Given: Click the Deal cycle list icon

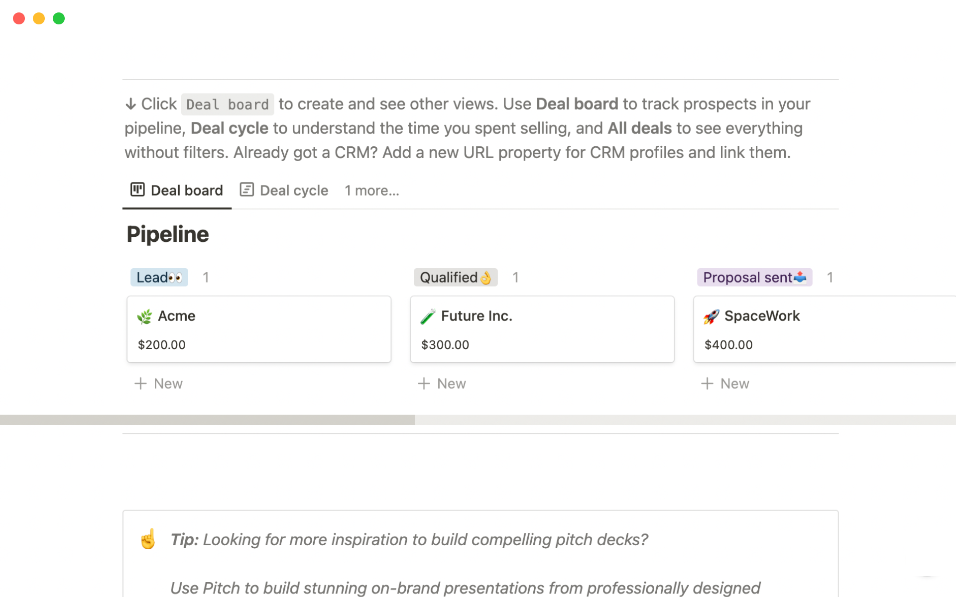Looking at the screenshot, I should pos(246,190).
